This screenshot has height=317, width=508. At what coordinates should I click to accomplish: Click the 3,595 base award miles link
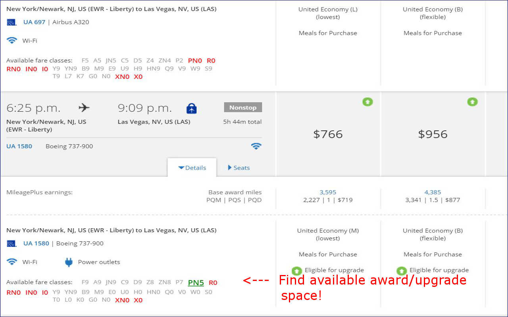tap(328, 192)
